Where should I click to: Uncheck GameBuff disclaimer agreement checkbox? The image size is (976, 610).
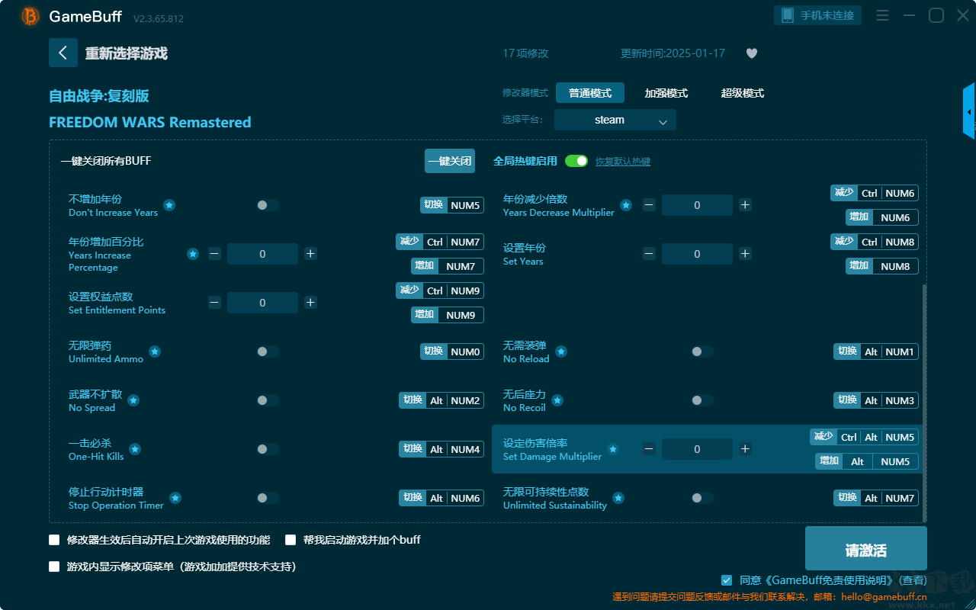point(727,580)
